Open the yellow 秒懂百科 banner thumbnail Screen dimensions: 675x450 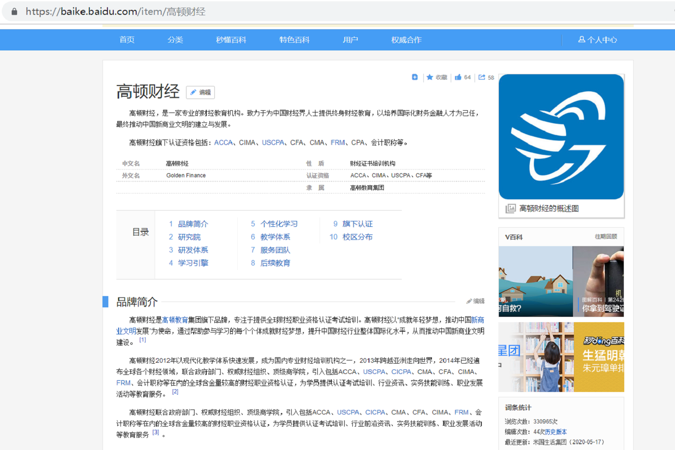point(599,357)
